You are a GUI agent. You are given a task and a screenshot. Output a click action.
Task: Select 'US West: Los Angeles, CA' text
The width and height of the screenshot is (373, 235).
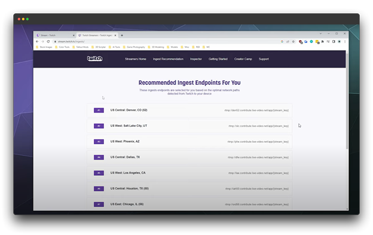[x=128, y=173]
